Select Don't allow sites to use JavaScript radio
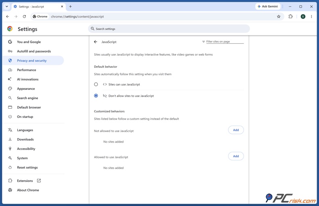Image resolution: width=319 pixels, height=206 pixels. click(96, 96)
